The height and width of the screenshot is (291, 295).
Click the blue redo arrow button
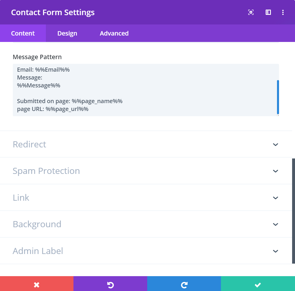(x=184, y=284)
